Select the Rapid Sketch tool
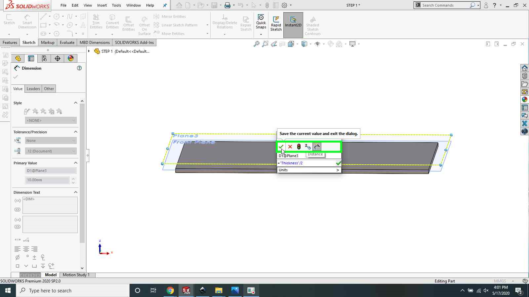Screen dimensions: 529x297 [276, 24]
